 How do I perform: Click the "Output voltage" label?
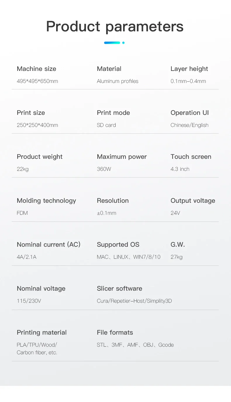click(193, 201)
